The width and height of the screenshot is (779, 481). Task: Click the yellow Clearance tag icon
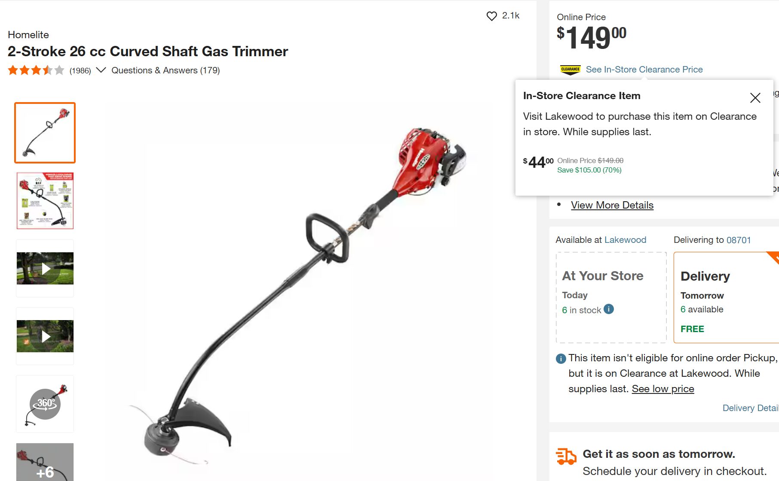click(x=570, y=70)
